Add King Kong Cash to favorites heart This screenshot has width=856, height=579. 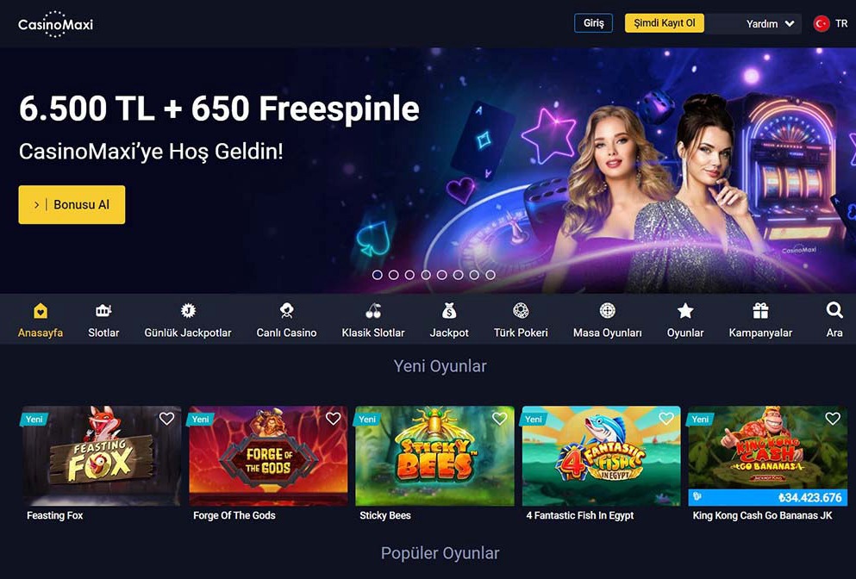[833, 419]
